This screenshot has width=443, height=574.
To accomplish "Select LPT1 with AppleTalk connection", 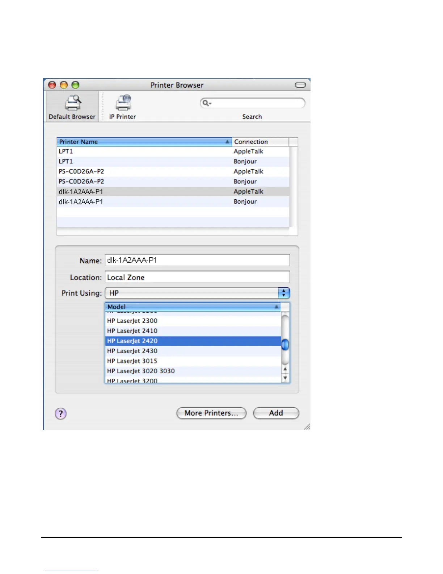I will [173, 151].
